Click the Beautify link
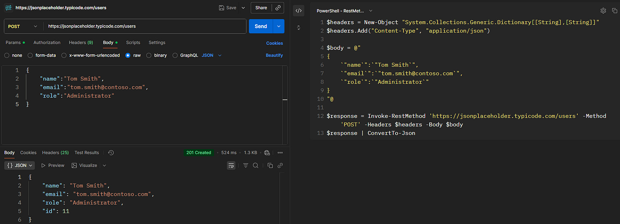This screenshot has height=224, width=620. (274, 55)
